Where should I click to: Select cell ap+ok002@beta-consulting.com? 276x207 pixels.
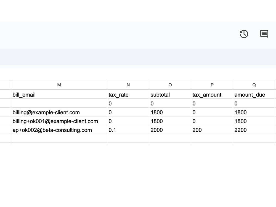click(x=59, y=130)
